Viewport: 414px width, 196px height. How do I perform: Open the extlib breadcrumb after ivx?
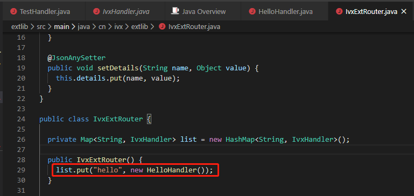139,27
